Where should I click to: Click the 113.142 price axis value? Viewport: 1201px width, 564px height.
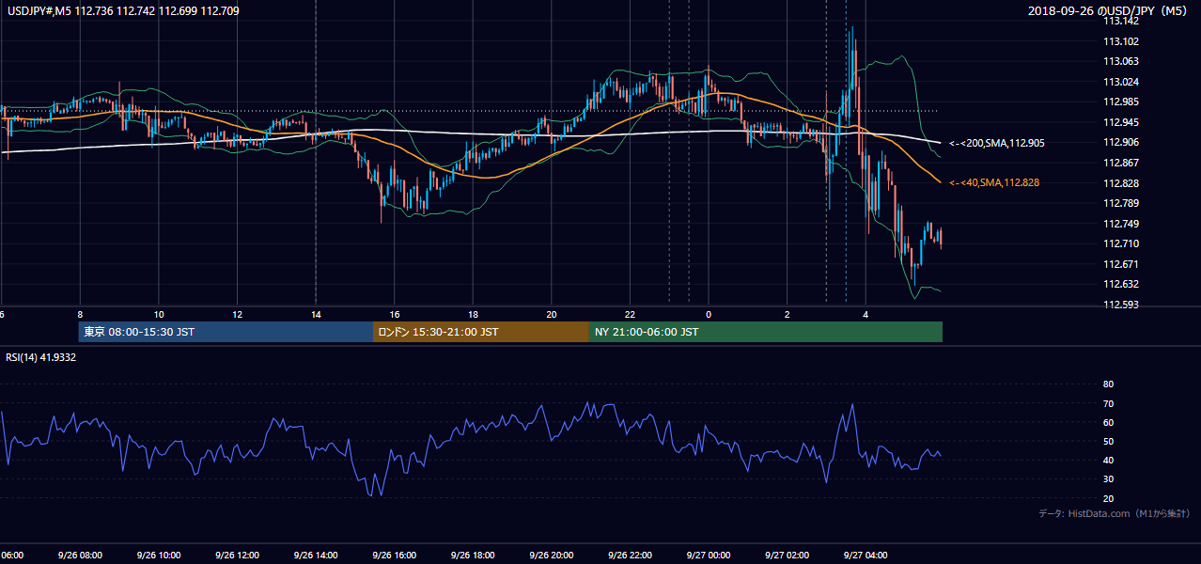[1119, 21]
